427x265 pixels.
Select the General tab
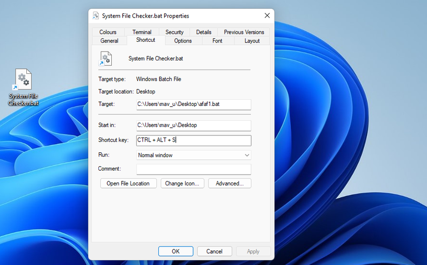[x=109, y=41]
